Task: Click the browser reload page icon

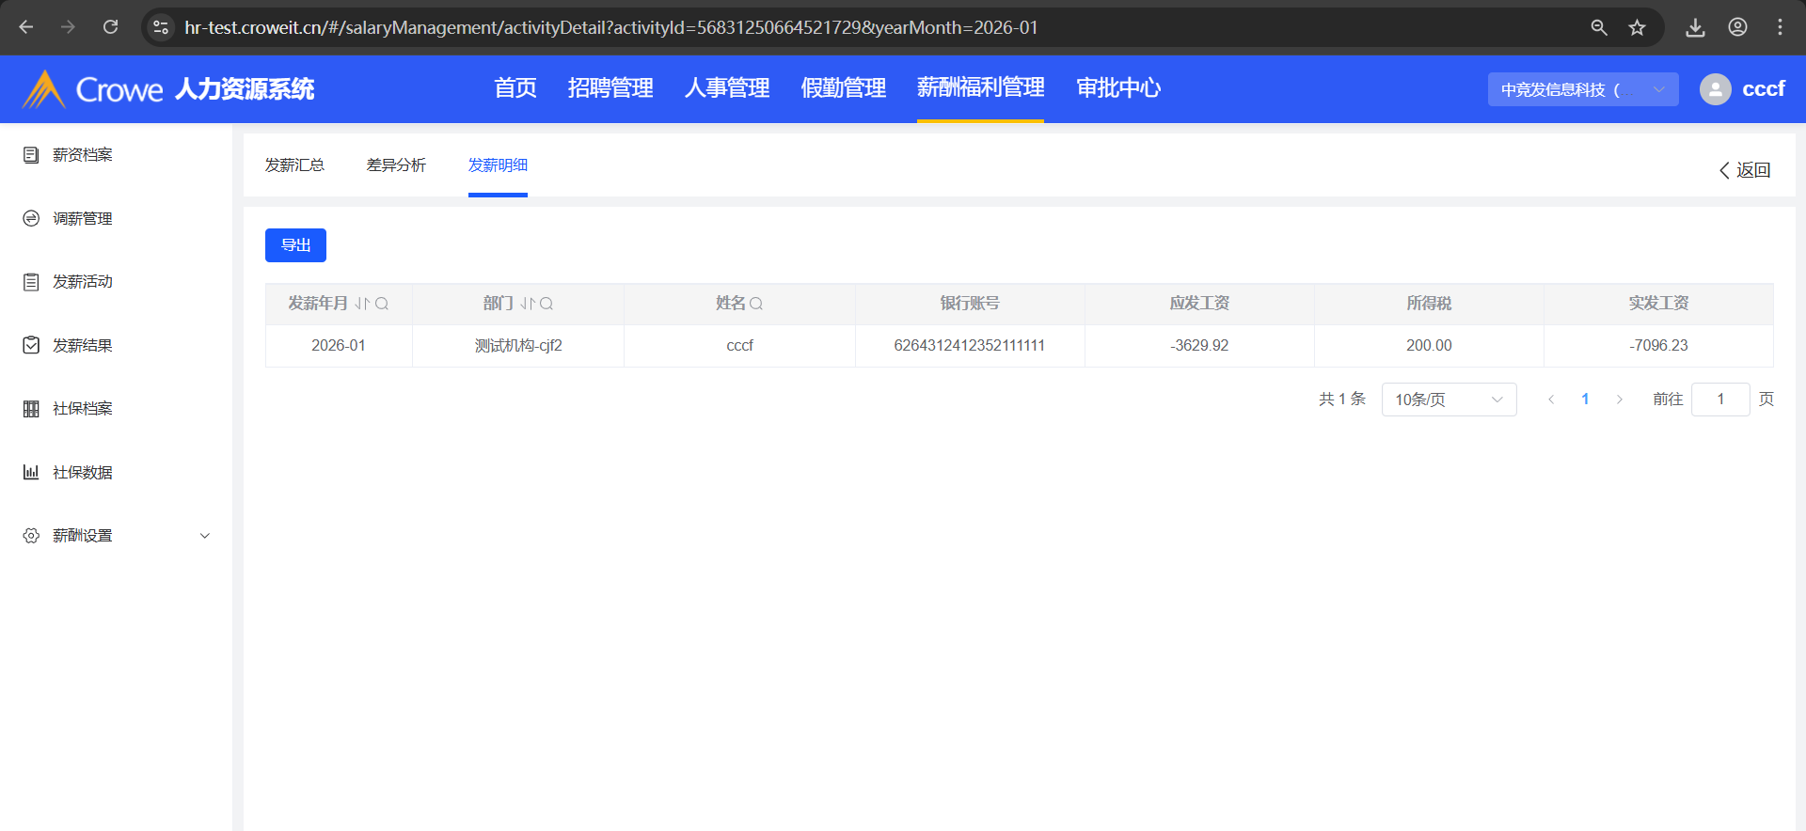Action: [111, 27]
